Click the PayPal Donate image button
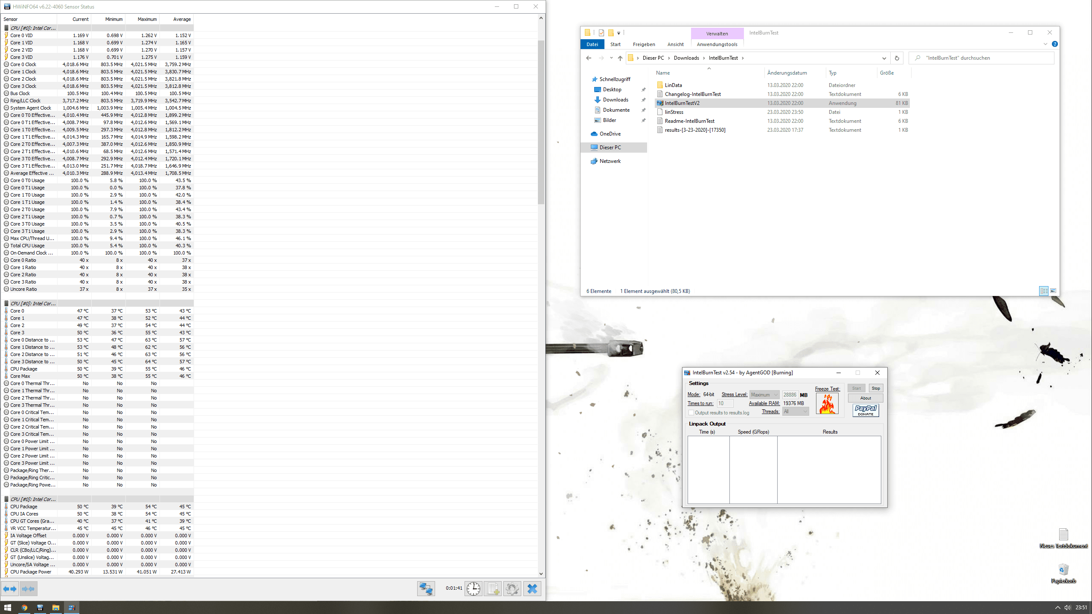 point(865,410)
